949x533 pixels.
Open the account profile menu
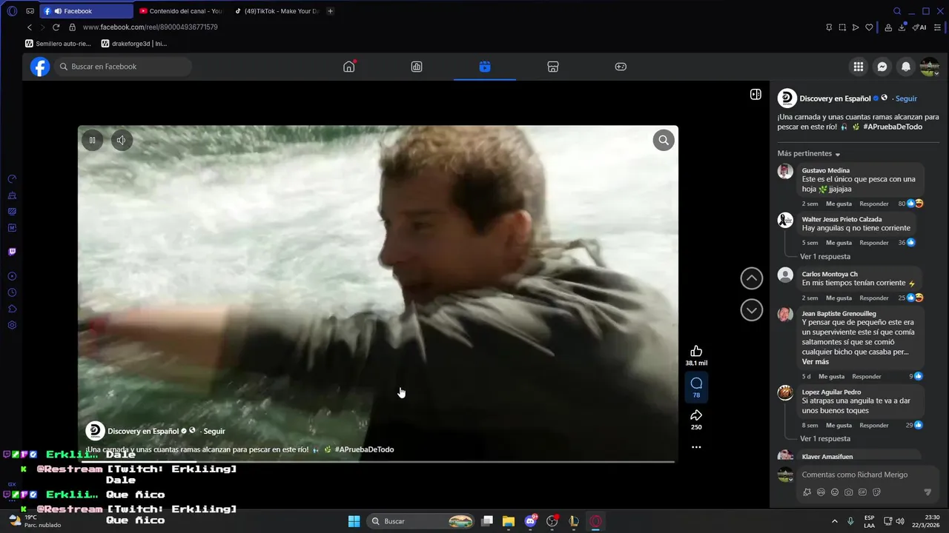[930, 67]
